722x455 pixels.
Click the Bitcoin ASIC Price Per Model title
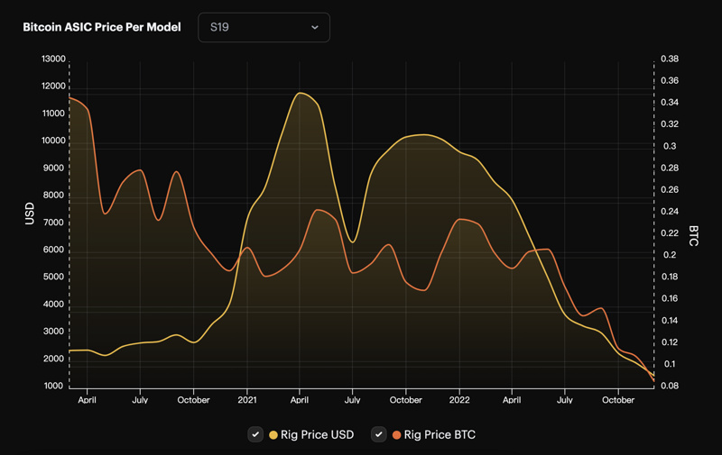[101, 27]
